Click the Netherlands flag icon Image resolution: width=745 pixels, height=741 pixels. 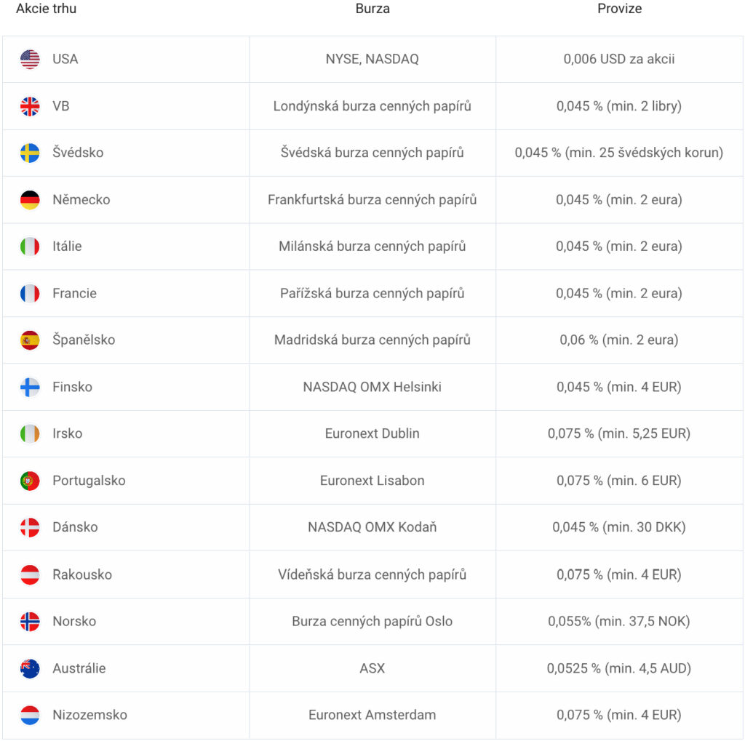pos(30,715)
